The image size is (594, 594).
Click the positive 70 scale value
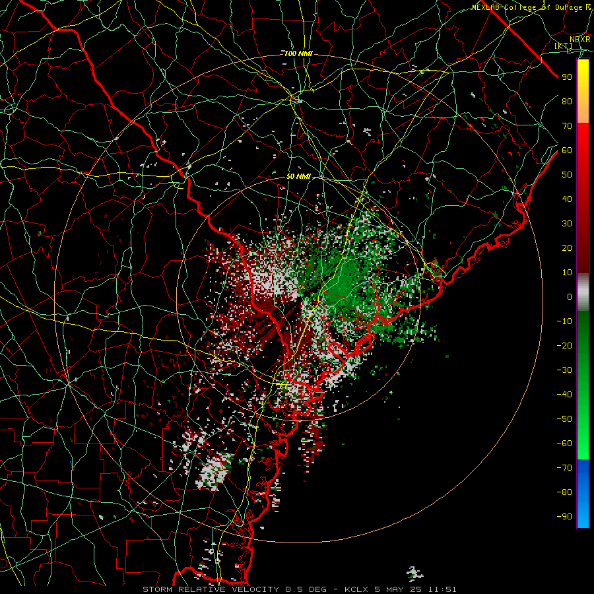(x=567, y=126)
